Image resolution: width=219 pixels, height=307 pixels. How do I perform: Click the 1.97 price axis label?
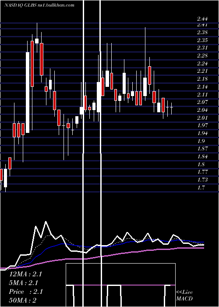tap(202, 125)
